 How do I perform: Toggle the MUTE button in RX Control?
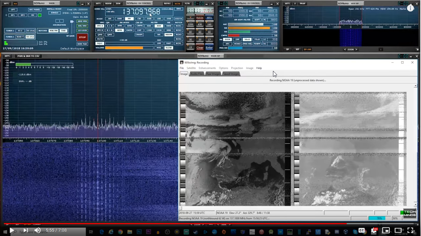click(100, 39)
